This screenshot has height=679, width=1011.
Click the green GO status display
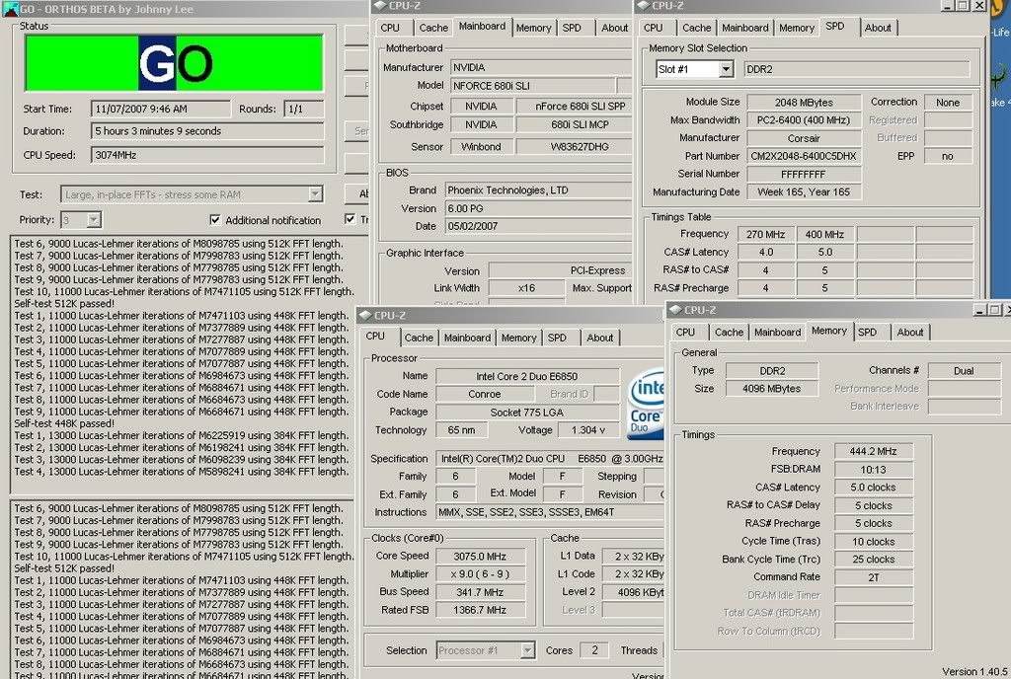pos(174,63)
